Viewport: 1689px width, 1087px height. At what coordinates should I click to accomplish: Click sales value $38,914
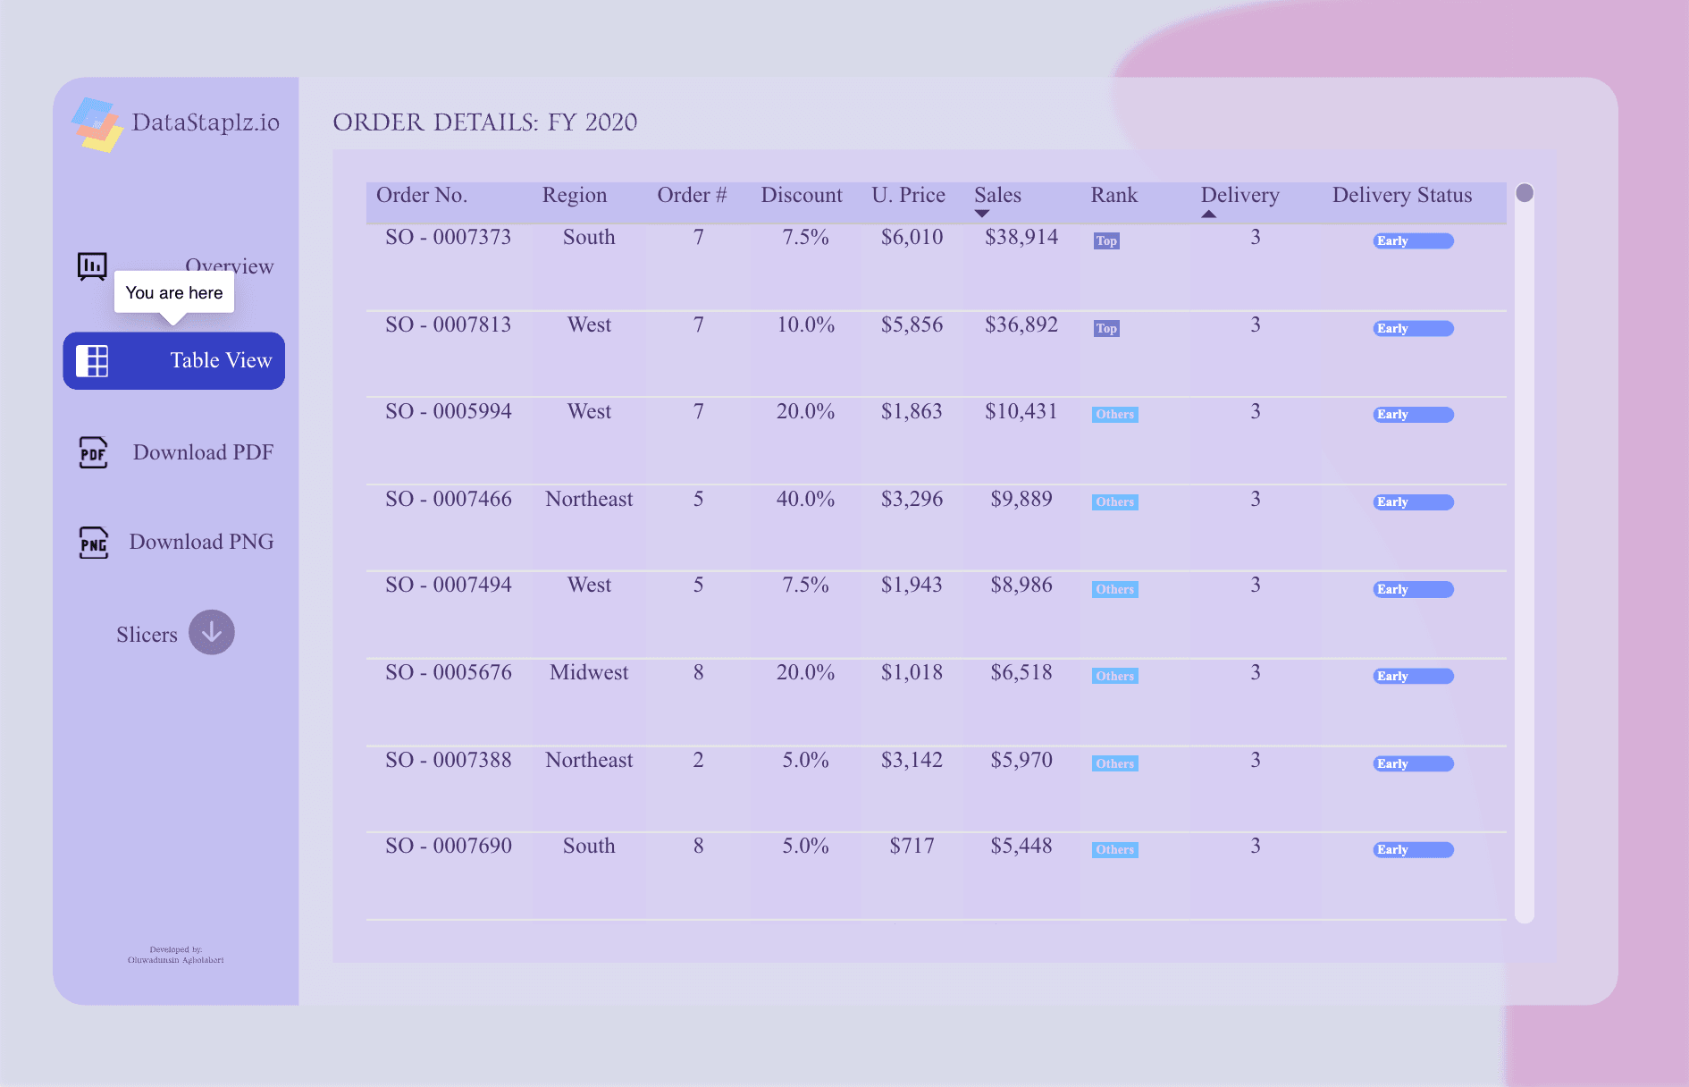(x=1021, y=237)
